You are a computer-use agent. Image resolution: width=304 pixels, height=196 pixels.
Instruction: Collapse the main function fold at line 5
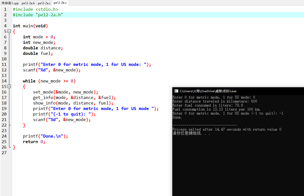9,31
